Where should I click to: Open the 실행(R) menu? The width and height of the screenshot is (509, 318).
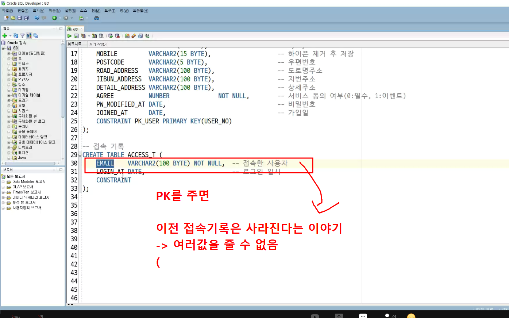pyautogui.click(x=70, y=11)
